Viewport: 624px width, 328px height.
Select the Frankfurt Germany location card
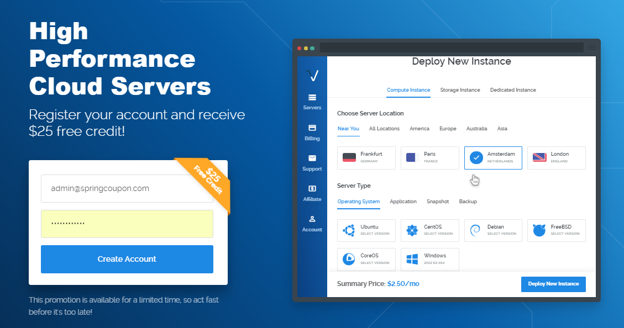pyautogui.click(x=366, y=158)
